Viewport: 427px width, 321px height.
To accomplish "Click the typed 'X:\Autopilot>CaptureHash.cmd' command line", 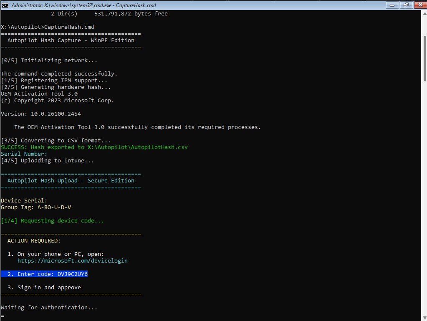I will click(x=48, y=27).
